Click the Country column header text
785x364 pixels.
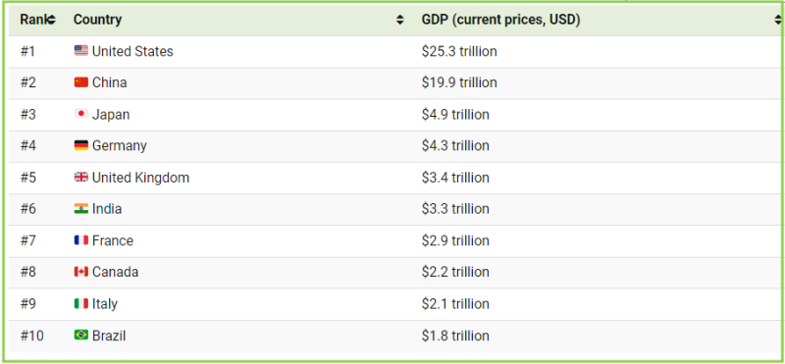(97, 20)
